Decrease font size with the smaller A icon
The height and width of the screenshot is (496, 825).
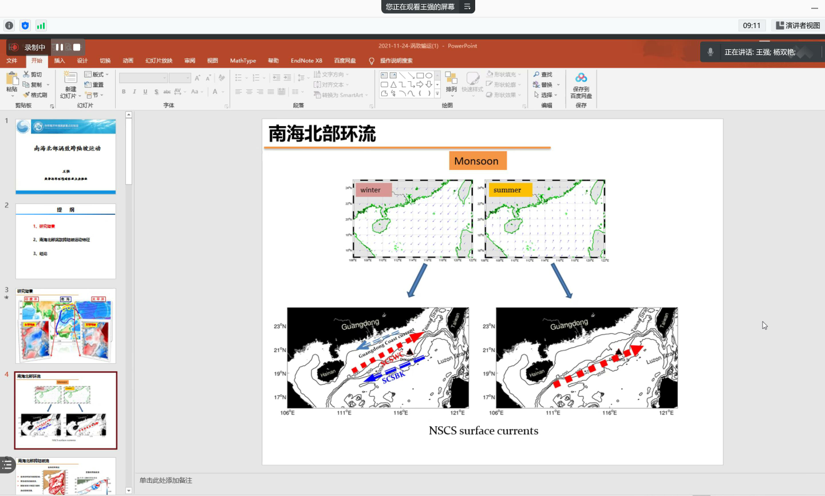(207, 78)
